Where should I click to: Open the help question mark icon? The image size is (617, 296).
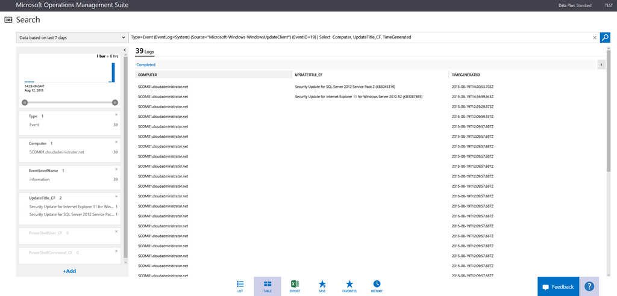click(x=590, y=286)
